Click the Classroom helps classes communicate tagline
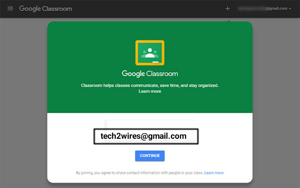 pos(150,85)
